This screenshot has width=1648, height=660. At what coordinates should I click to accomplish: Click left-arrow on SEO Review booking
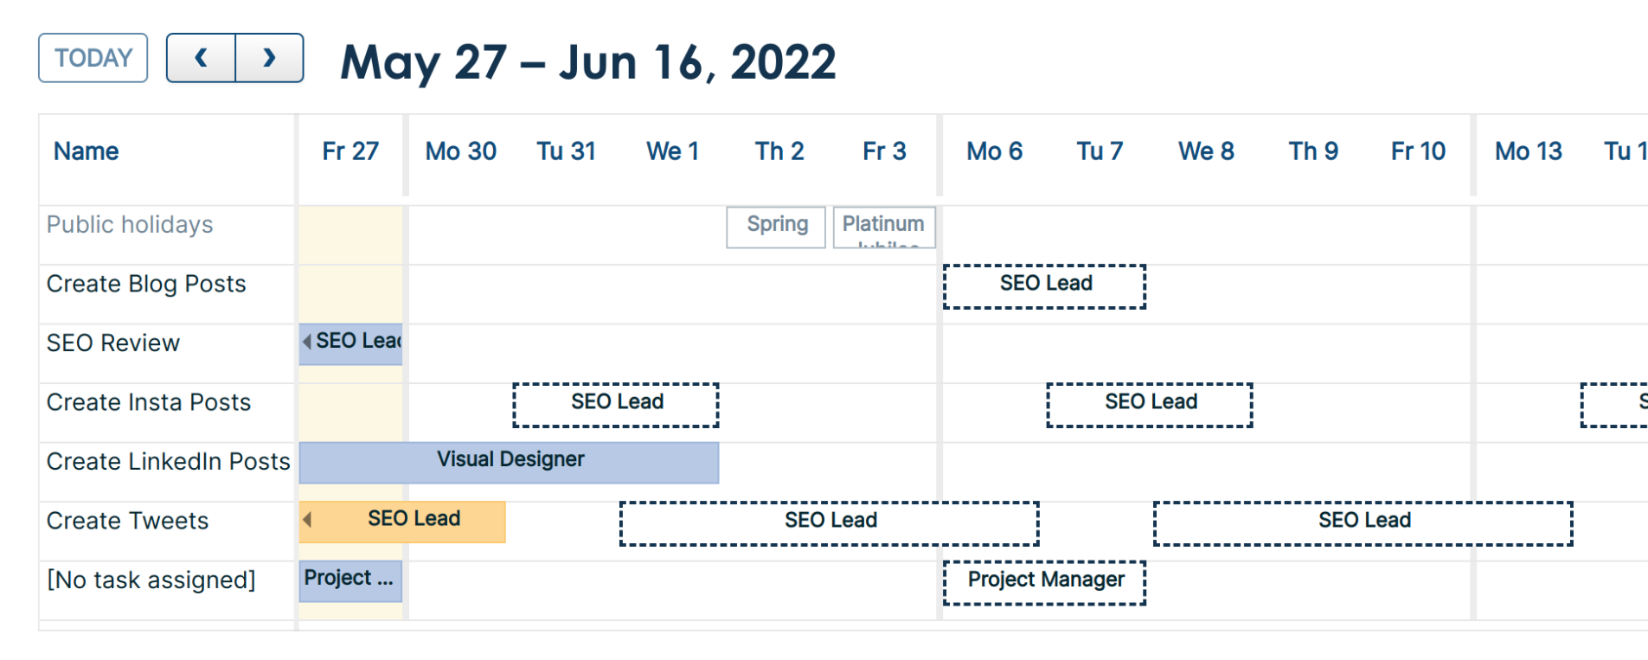tap(307, 342)
